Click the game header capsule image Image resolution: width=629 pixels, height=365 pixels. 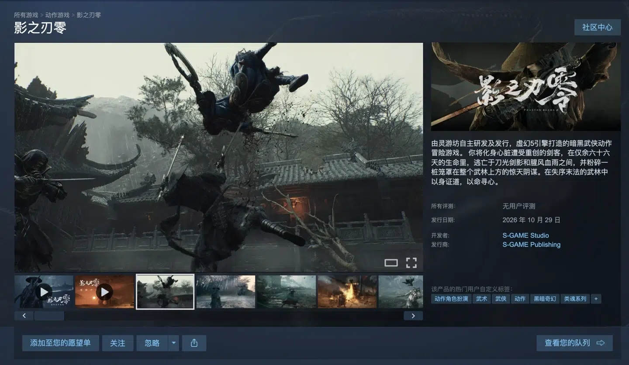pos(526,86)
